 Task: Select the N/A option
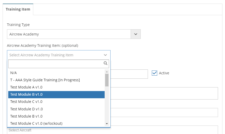pos(56,73)
